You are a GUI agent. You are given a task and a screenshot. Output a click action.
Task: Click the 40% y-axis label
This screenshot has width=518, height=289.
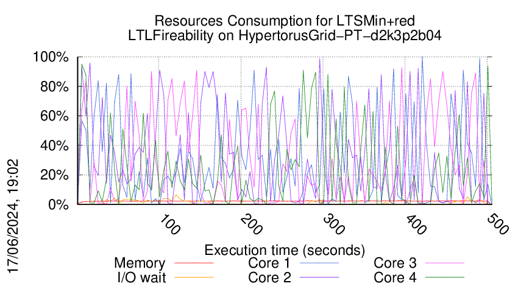[54, 145]
